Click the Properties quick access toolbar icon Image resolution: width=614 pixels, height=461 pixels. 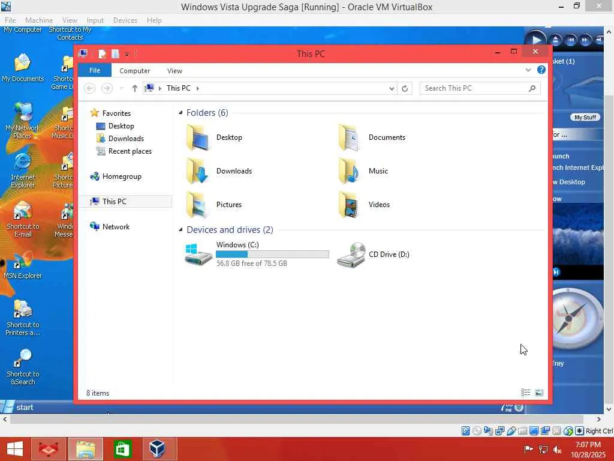point(102,53)
